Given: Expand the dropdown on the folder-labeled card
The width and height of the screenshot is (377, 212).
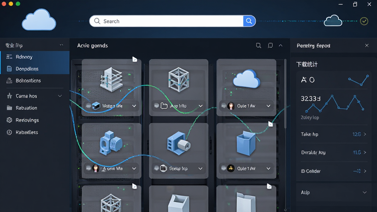Looking at the screenshot, I should (201, 106).
